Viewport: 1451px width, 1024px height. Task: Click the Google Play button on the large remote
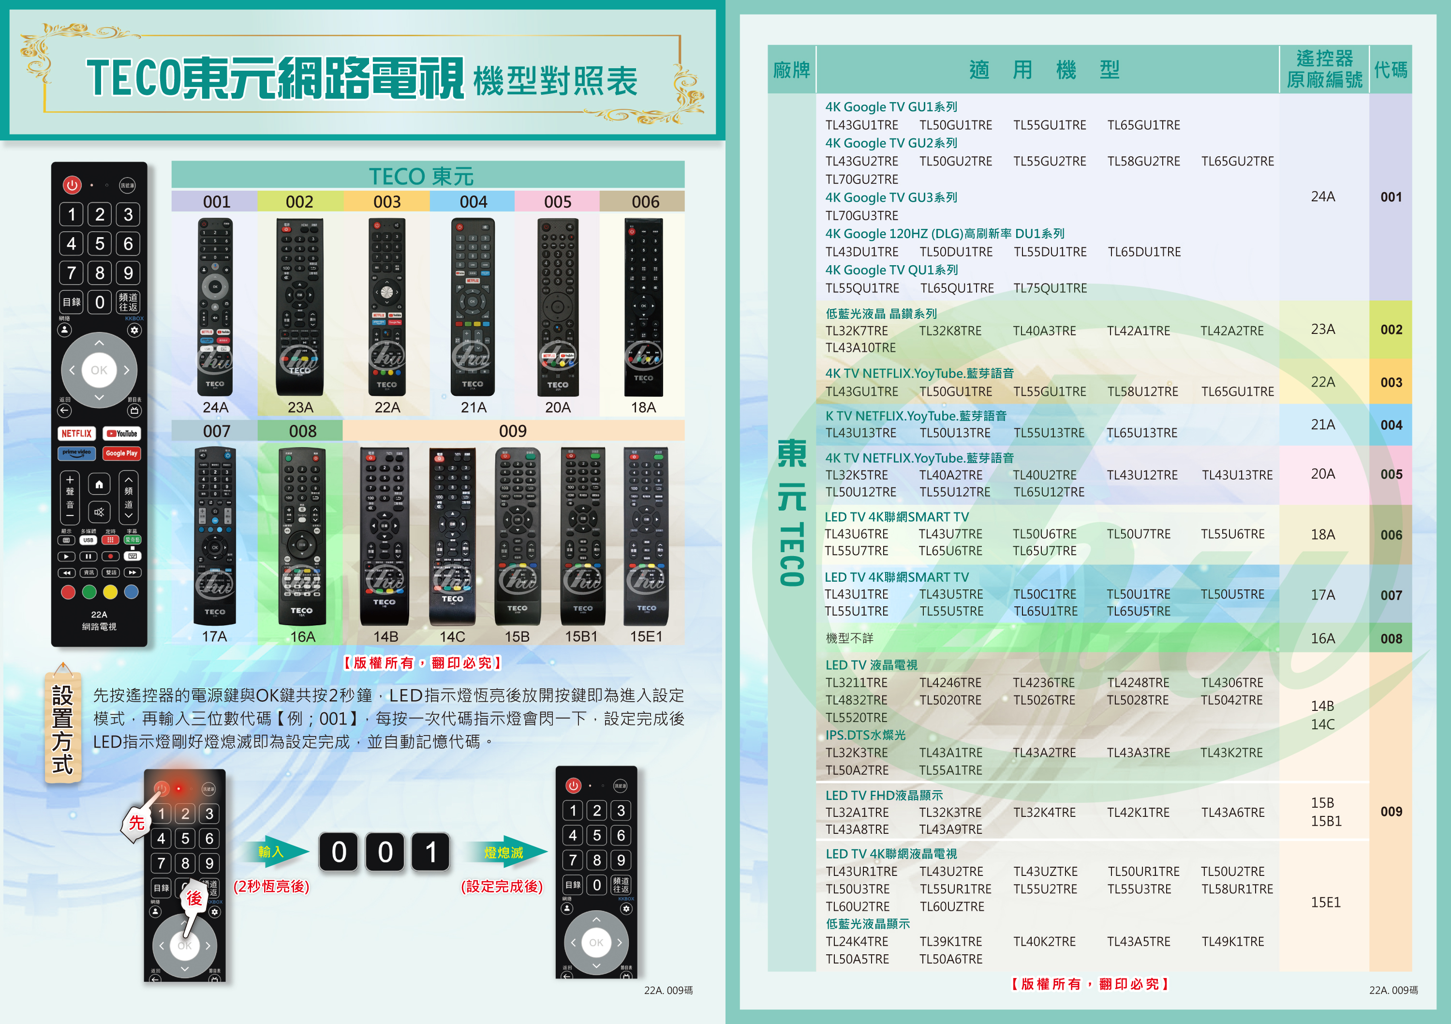point(122,453)
